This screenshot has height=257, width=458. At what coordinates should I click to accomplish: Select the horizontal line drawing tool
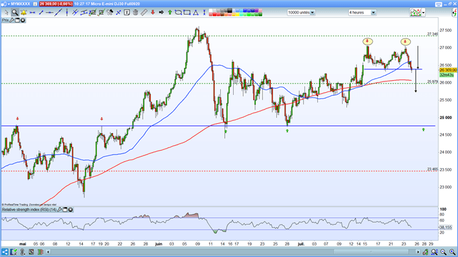pyautogui.click(x=50, y=13)
